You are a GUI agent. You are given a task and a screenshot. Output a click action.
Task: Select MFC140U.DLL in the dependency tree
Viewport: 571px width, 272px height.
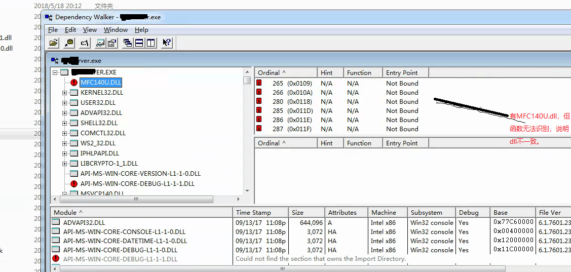pyautogui.click(x=101, y=82)
